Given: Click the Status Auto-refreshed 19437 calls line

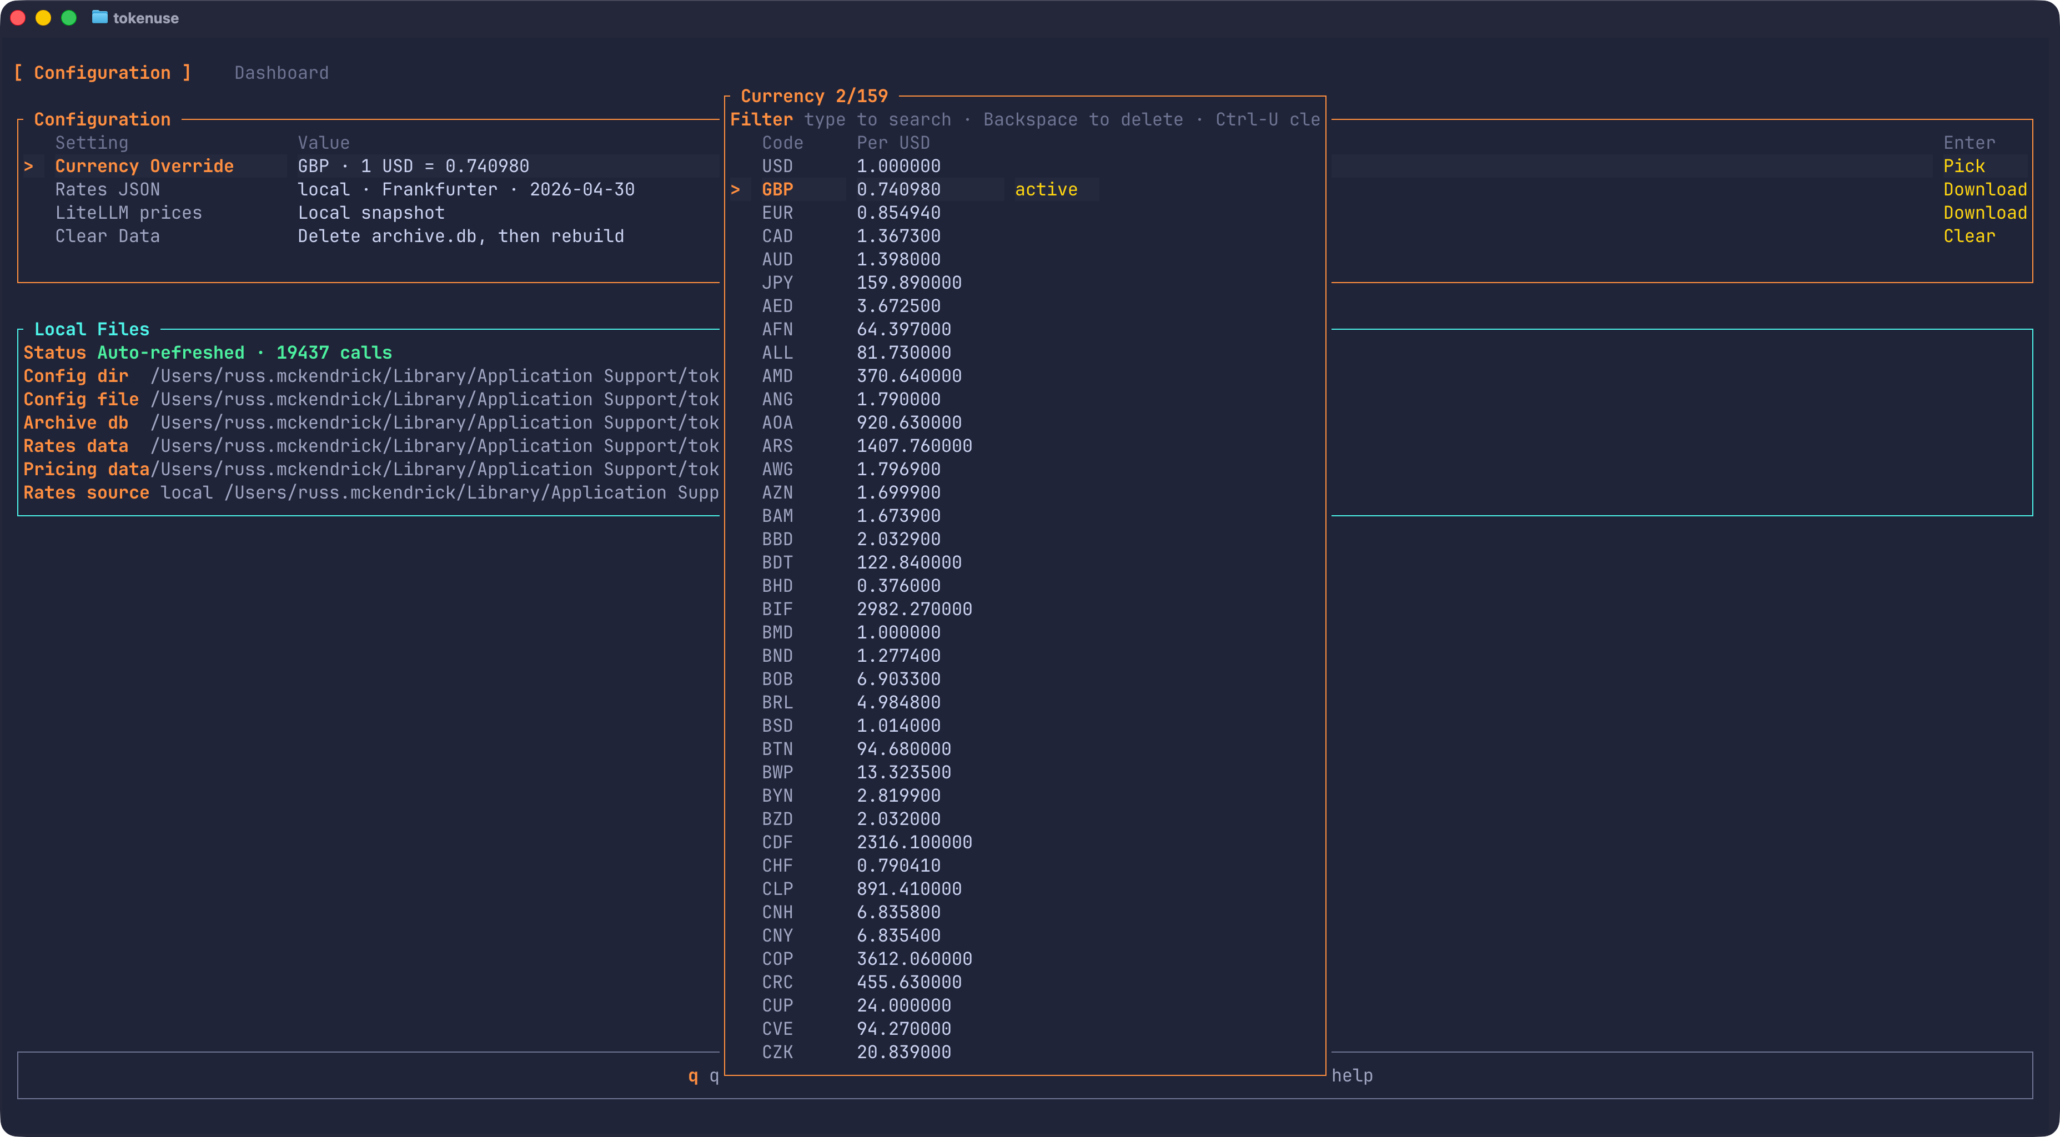Looking at the screenshot, I should coord(208,353).
